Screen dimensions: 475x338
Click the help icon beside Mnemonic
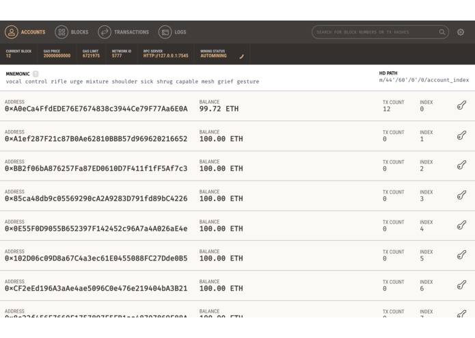[36, 74]
